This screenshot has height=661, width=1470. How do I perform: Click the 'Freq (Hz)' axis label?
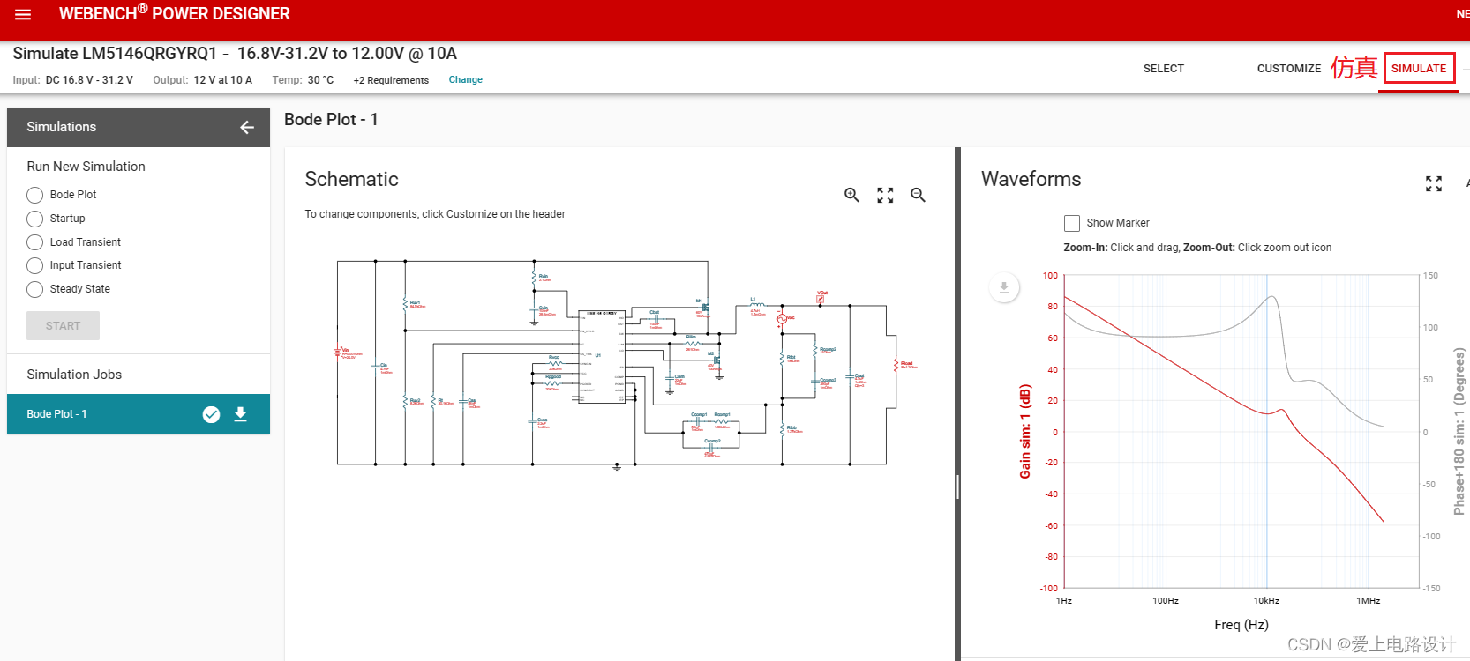pos(1241,624)
